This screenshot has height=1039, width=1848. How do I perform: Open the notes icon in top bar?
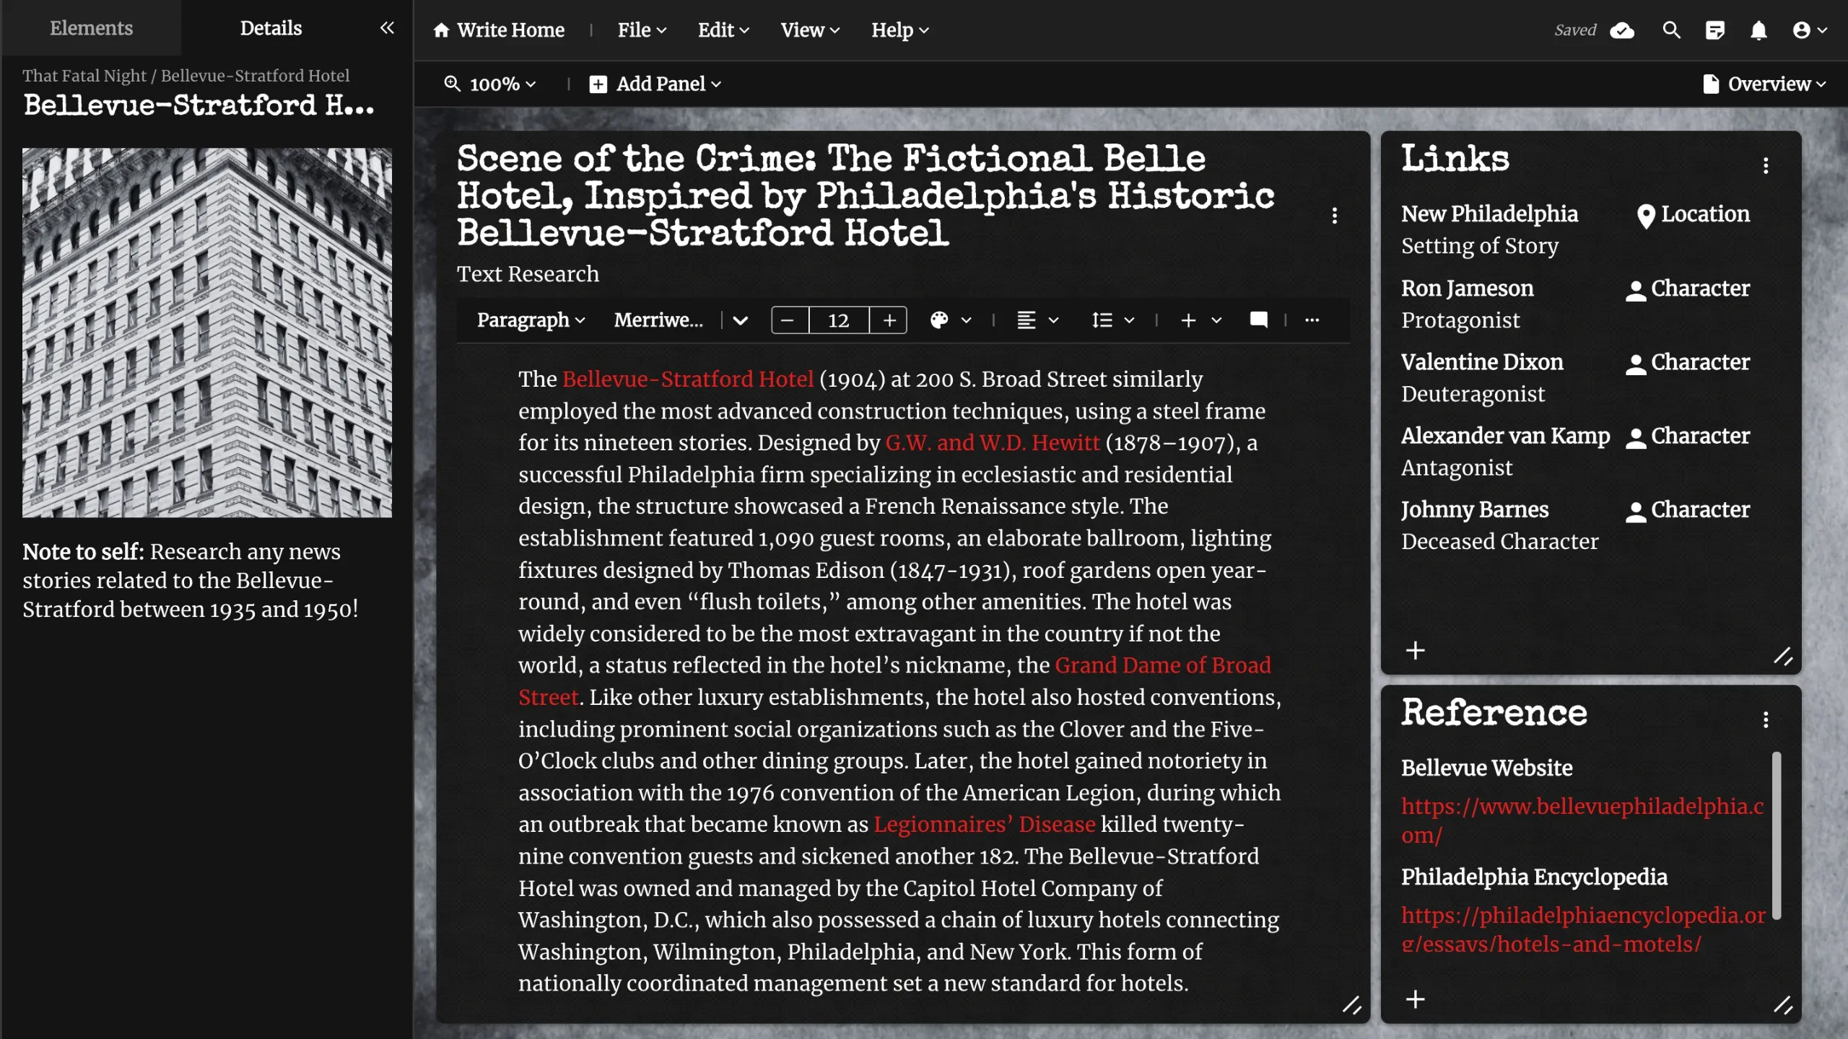coord(1715,30)
